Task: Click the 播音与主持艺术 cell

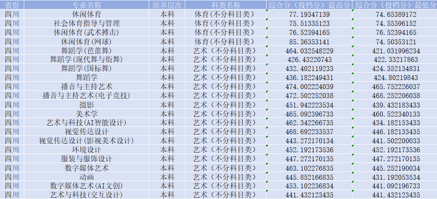Action: (x=87, y=87)
